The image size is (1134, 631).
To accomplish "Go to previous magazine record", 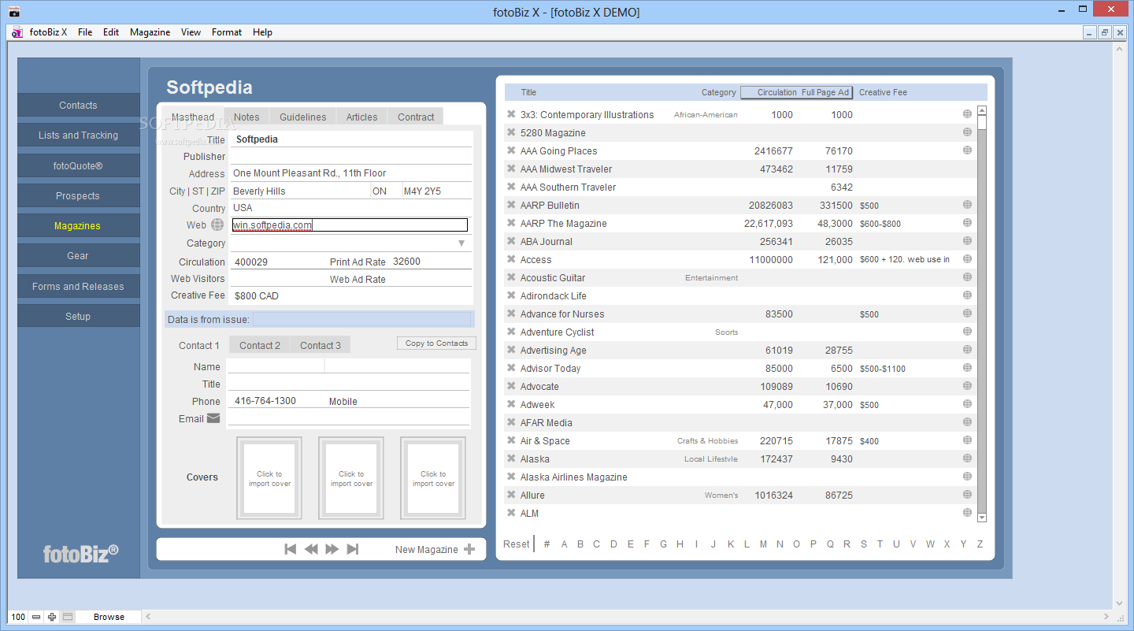I will click(x=311, y=549).
